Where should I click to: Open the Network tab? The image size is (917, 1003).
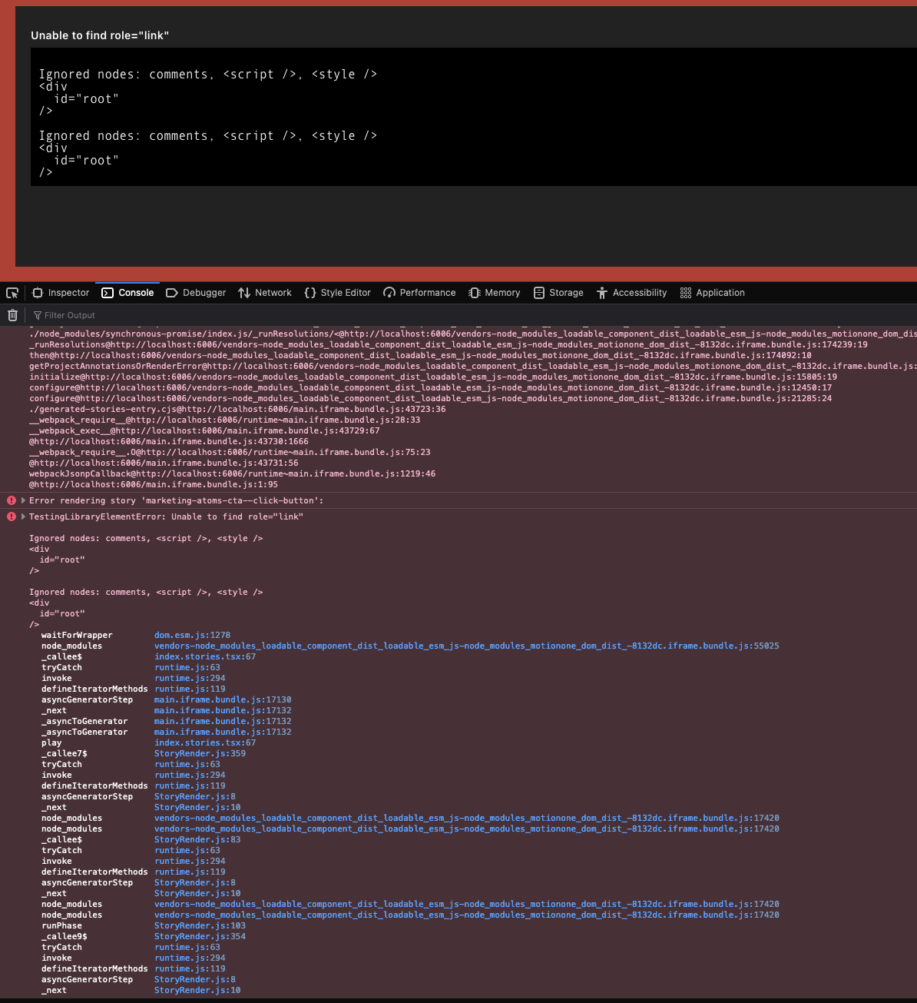click(x=265, y=293)
